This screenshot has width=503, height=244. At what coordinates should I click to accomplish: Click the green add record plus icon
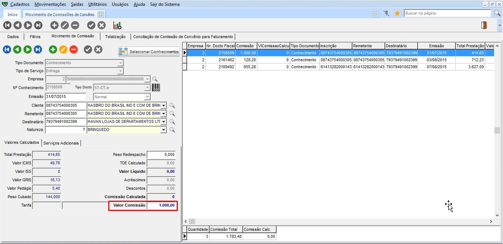(53, 50)
